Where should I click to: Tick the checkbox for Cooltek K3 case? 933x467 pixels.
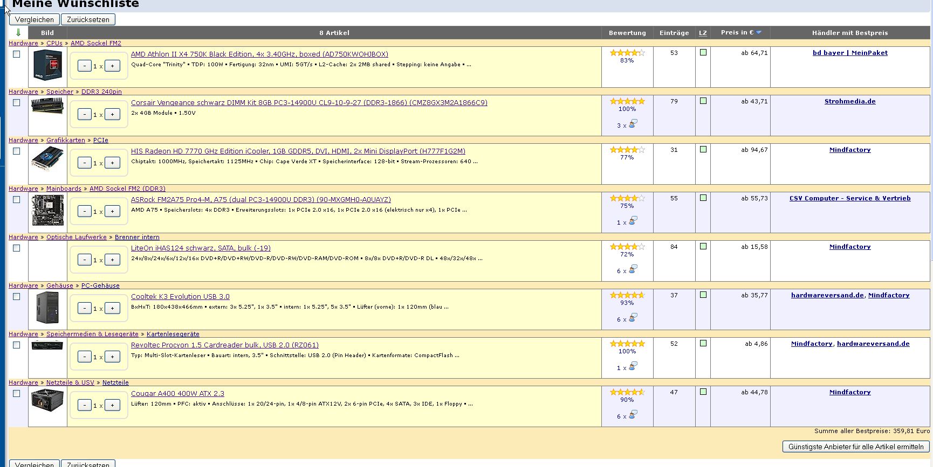point(17,297)
